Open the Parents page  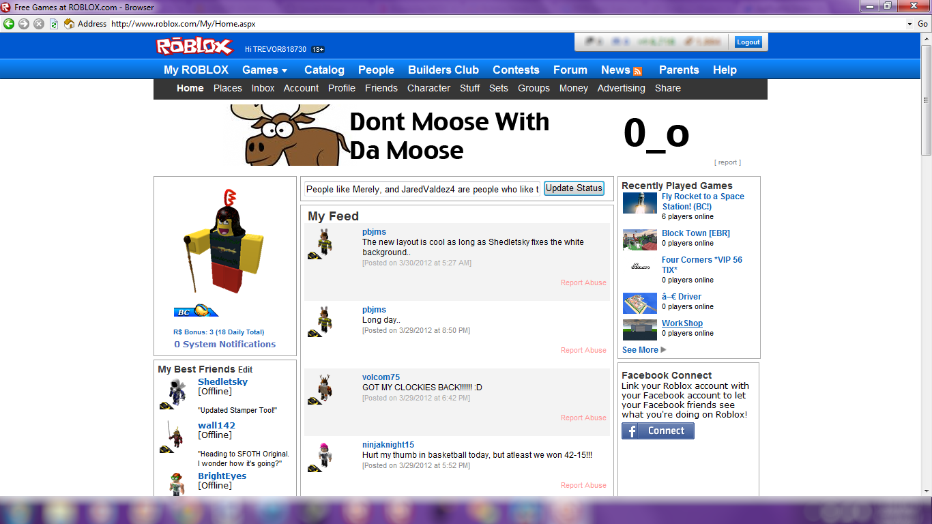pyautogui.click(x=679, y=70)
